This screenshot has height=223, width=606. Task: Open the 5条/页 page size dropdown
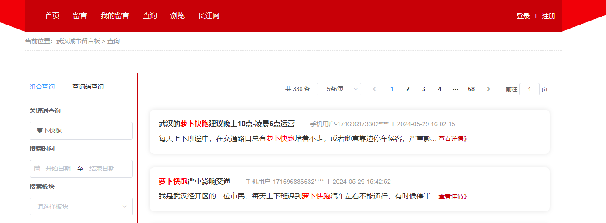[x=339, y=89]
